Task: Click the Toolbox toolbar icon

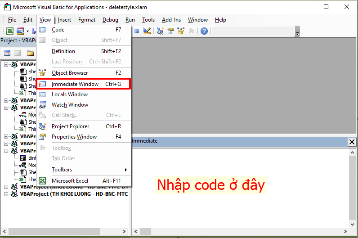Action: point(191,31)
